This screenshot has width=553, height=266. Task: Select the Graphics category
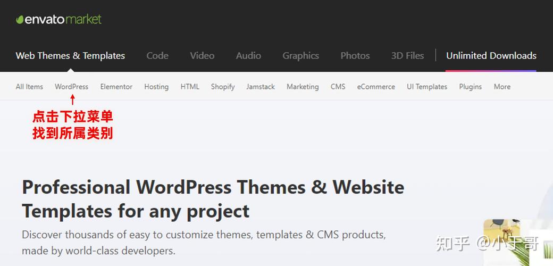point(300,56)
